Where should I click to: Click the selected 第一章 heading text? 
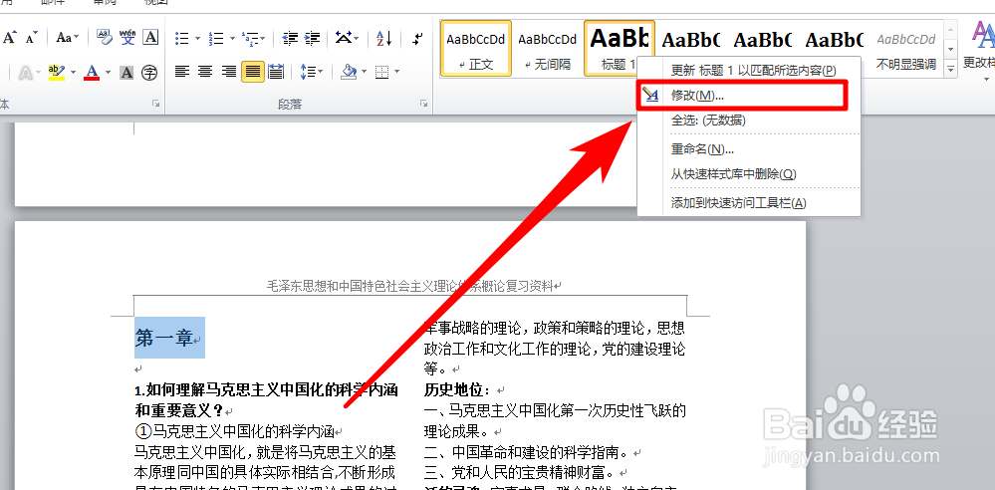click(163, 338)
